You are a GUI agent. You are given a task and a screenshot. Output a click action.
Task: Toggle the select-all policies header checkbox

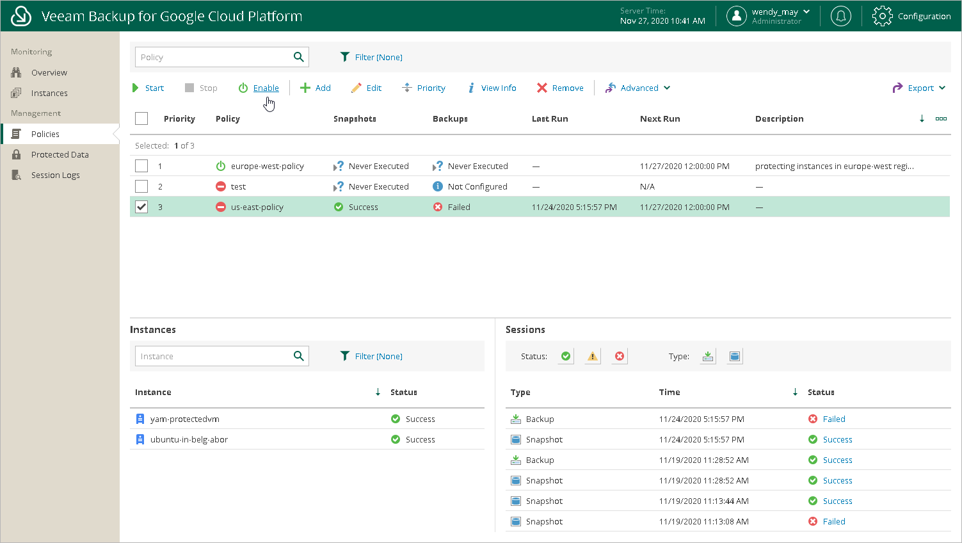[x=141, y=118]
